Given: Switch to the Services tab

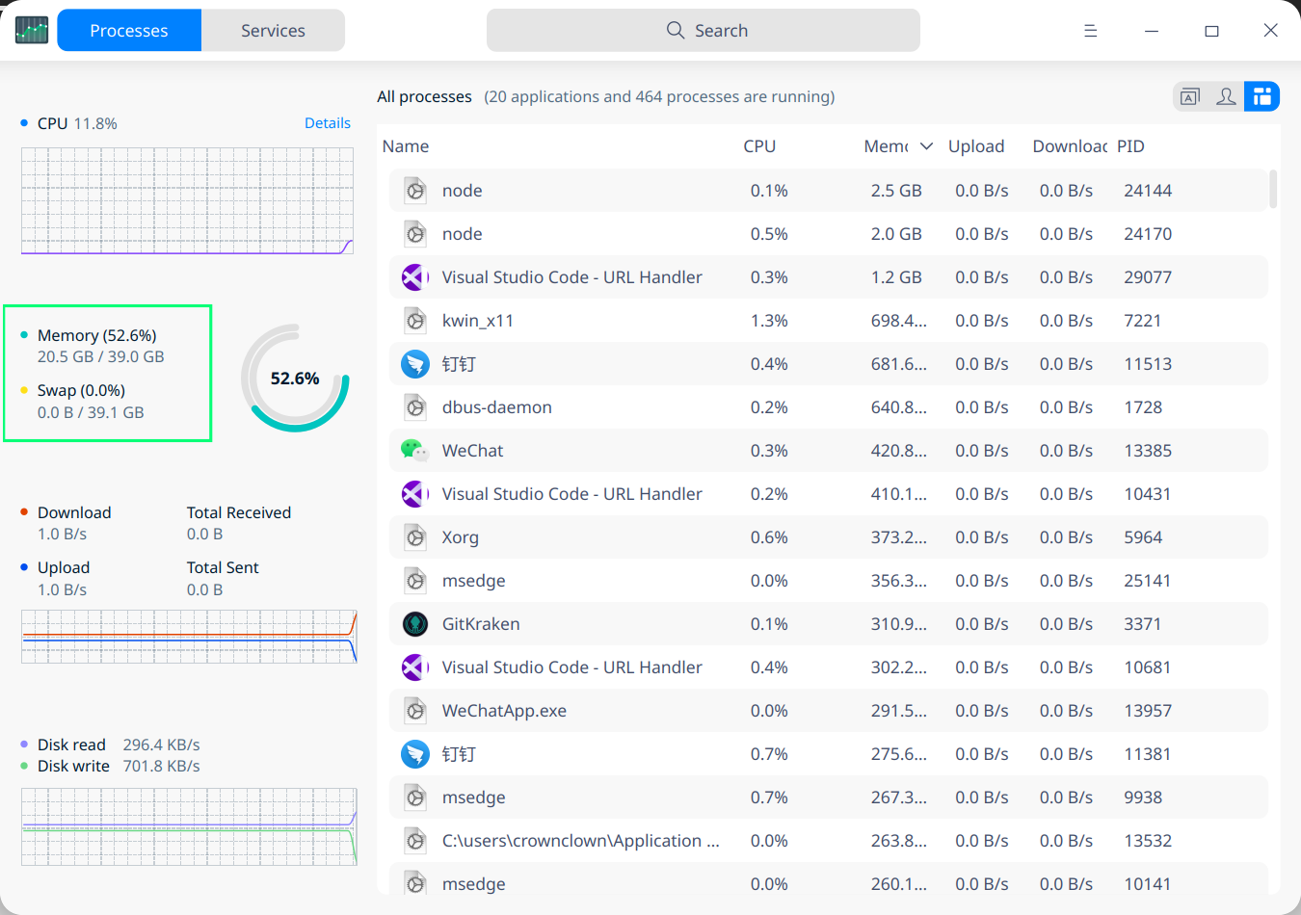Looking at the screenshot, I should pyautogui.click(x=273, y=31).
